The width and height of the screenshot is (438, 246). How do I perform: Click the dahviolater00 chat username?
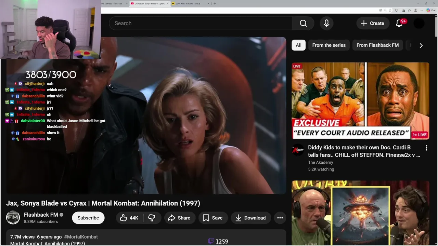coord(33,121)
